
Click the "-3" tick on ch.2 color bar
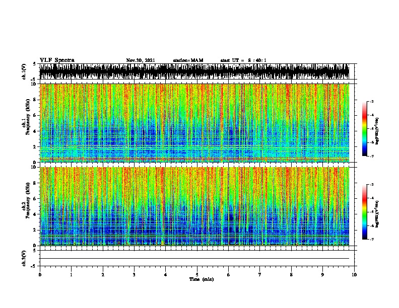point(371,185)
